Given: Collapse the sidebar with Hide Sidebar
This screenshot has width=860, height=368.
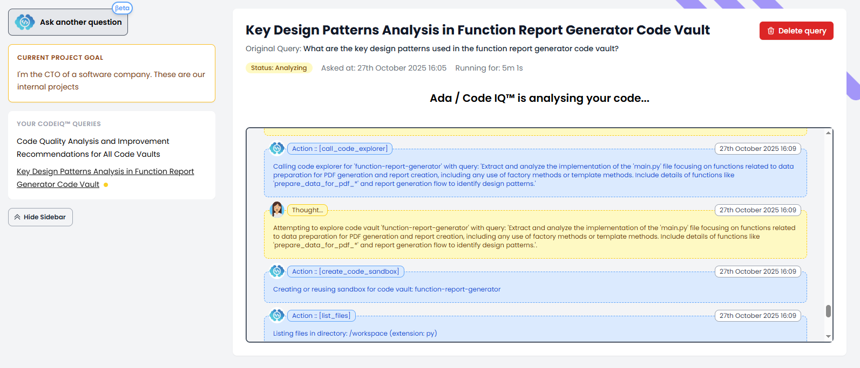Looking at the screenshot, I should pyautogui.click(x=40, y=217).
